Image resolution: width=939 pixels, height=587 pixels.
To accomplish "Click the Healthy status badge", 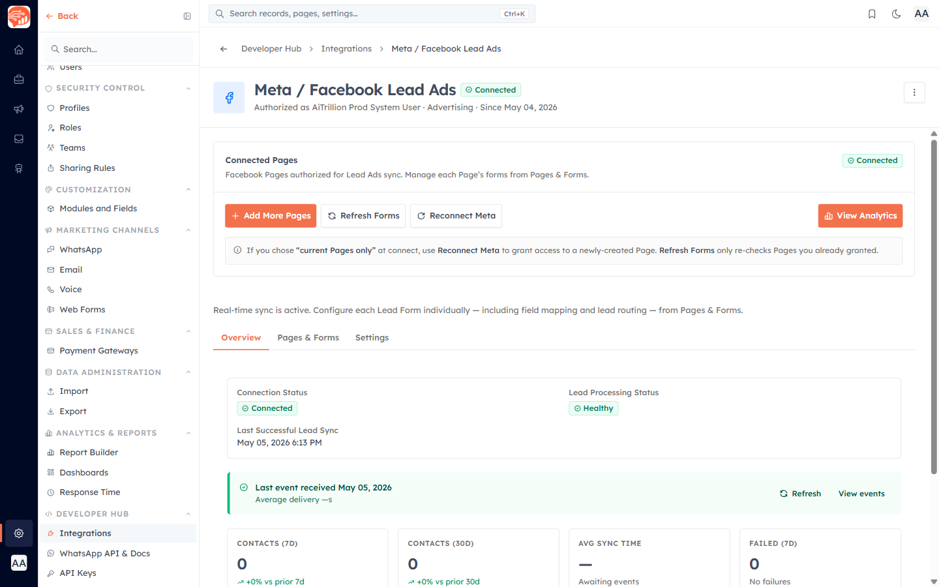I will (x=593, y=408).
